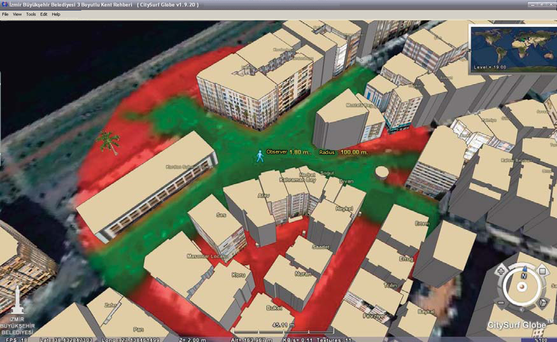Click the 3D cube view button on navigator
The image size is (557, 342).
[x=542, y=303]
